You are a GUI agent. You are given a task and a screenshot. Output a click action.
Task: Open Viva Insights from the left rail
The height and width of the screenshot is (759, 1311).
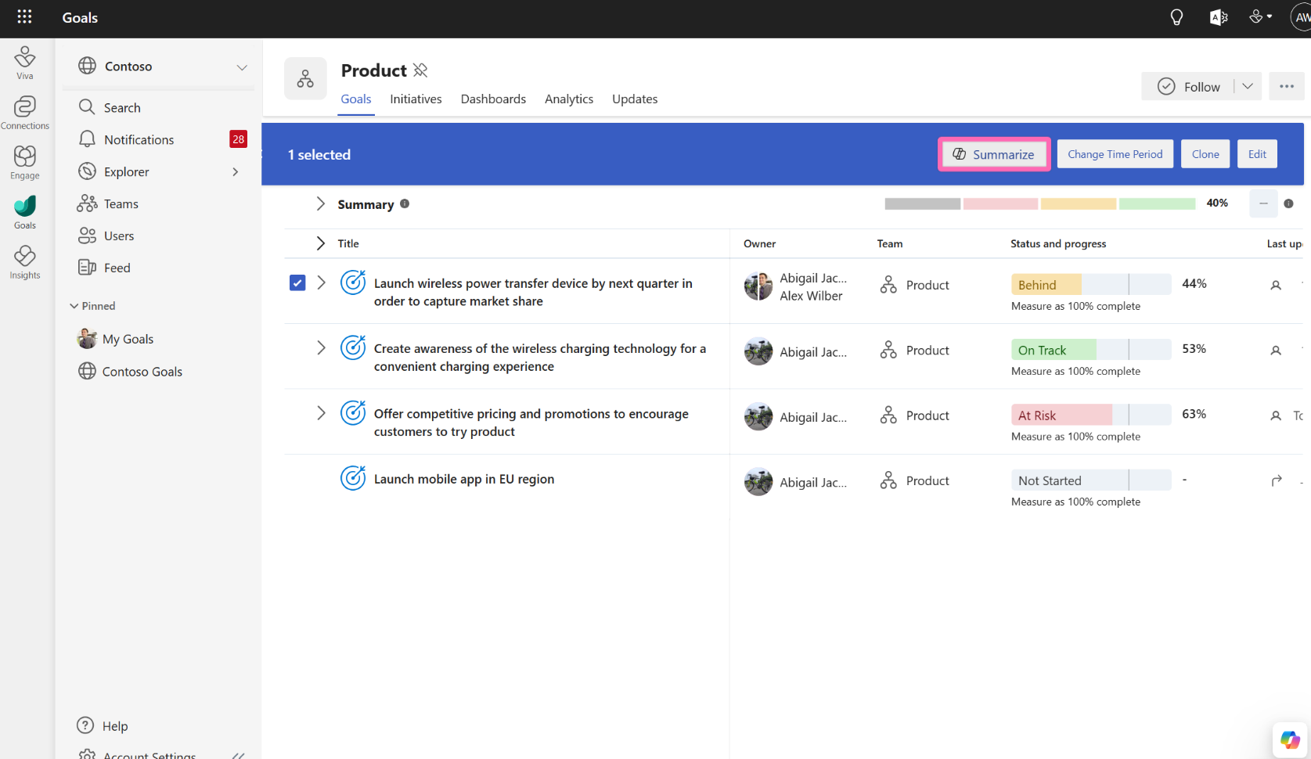point(24,261)
